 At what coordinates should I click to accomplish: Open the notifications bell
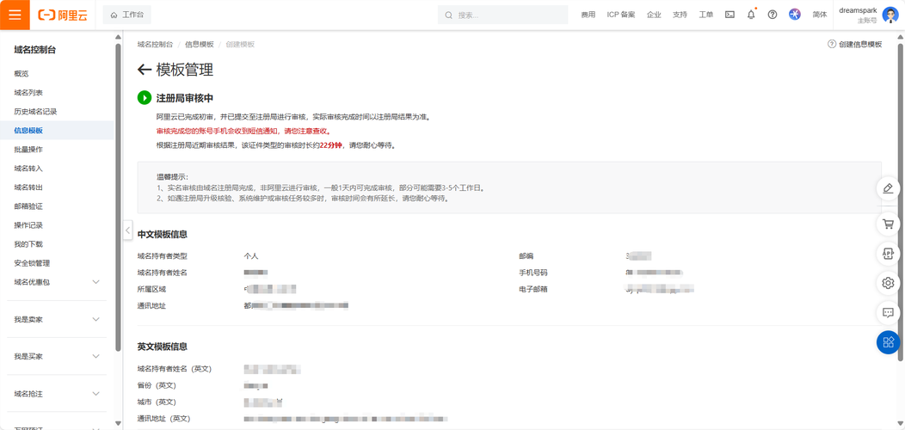(x=751, y=15)
